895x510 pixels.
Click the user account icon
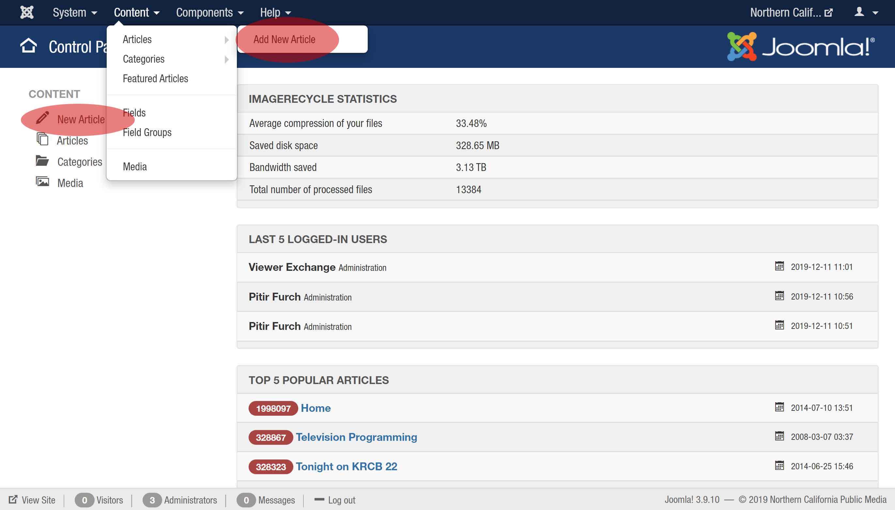[x=859, y=12]
